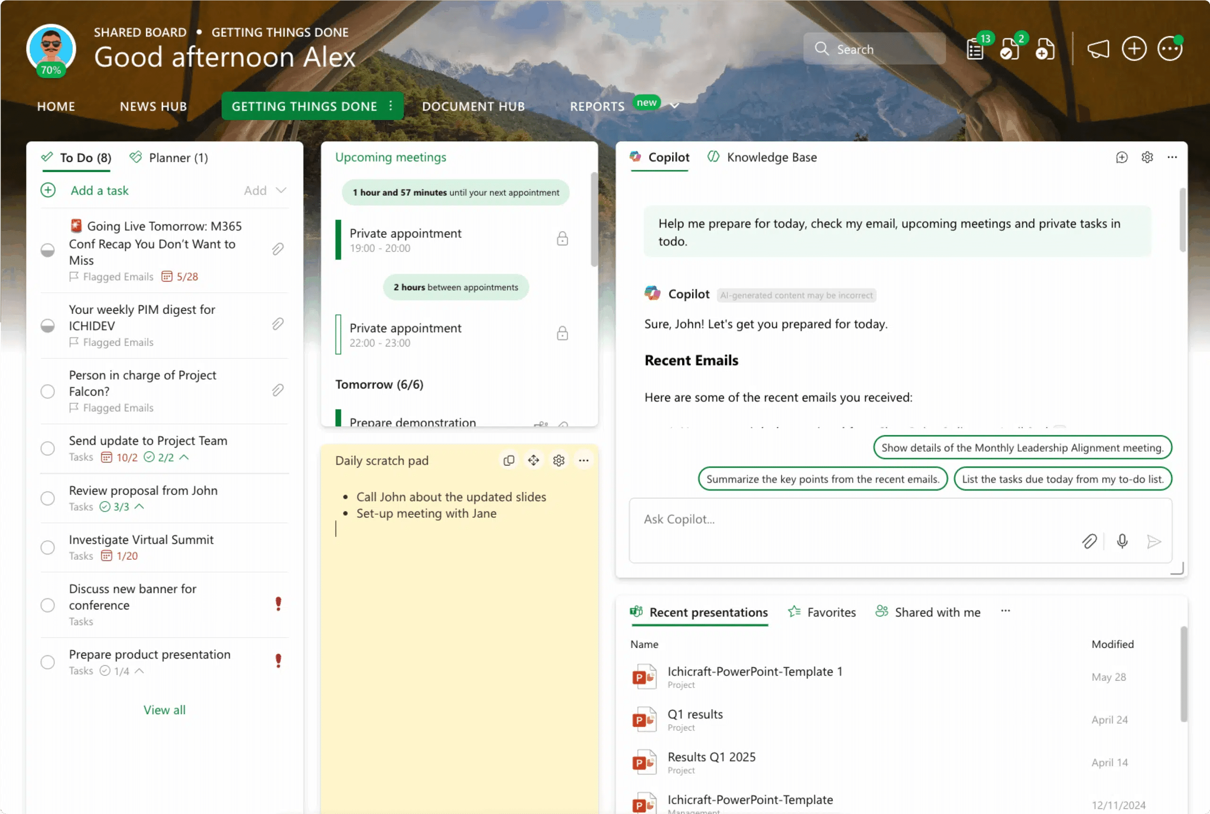Open Copilot panel more options
Image resolution: width=1210 pixels, height=814 pixels.
(x=1172, y=157)
